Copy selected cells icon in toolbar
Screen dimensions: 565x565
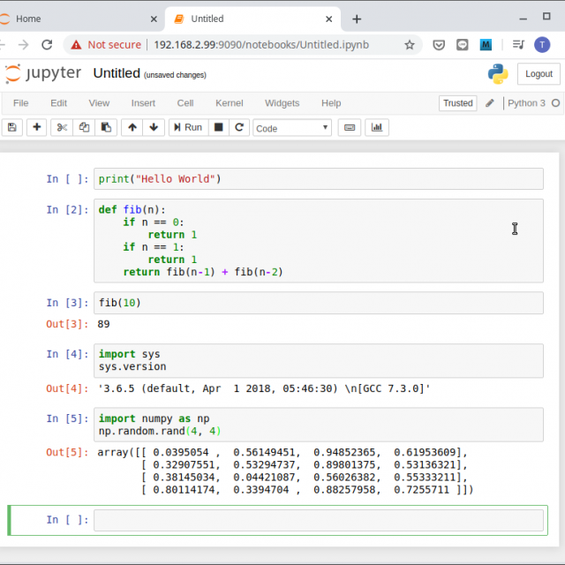(84, 127)
